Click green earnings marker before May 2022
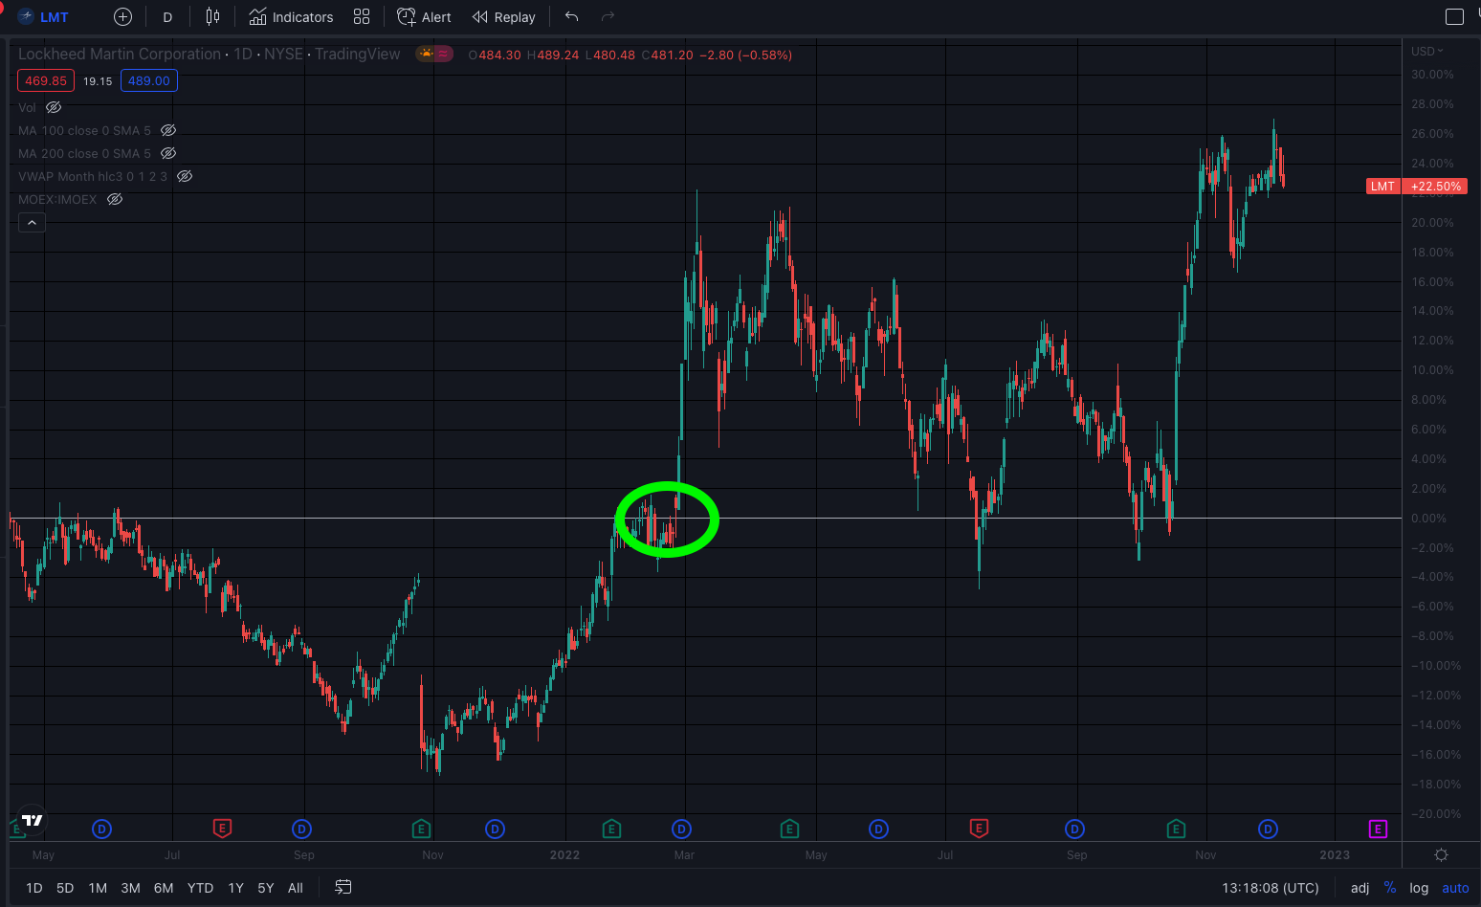Viewport: 1481px width, 907px height. point(789,829)
